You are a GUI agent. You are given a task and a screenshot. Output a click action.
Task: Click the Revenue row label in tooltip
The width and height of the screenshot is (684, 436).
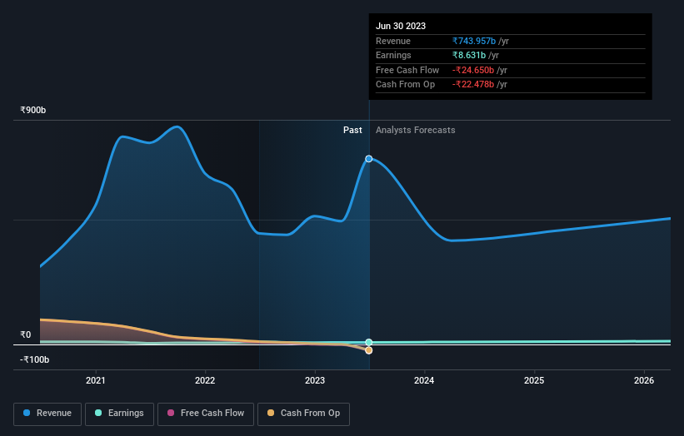coord(393,41)
